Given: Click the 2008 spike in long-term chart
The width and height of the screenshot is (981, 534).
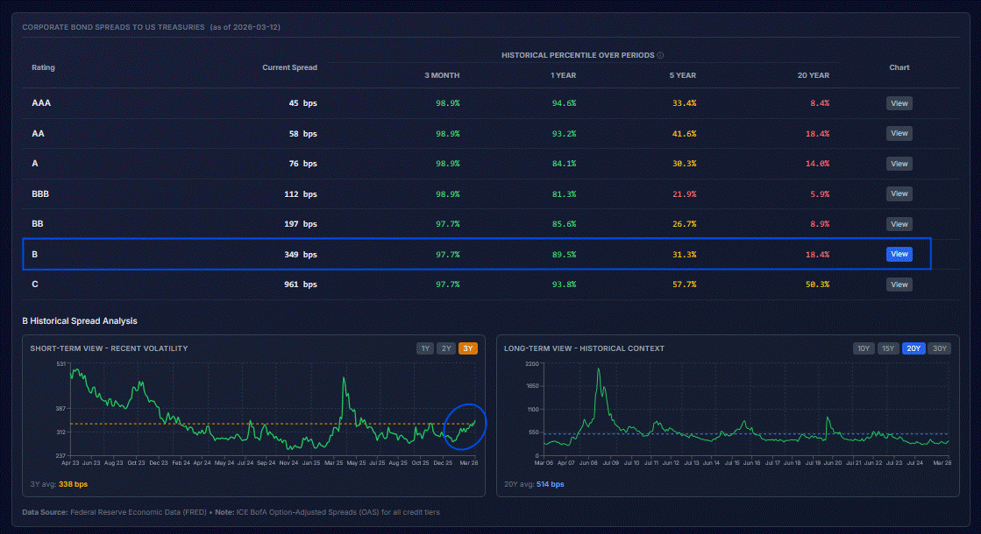Looking at the screenshot, I should (x=599, y=371).
